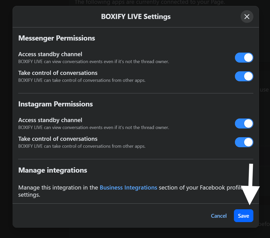Open the Business Integrations link
The image size is (270, 238).
click(x=128, y=187)
